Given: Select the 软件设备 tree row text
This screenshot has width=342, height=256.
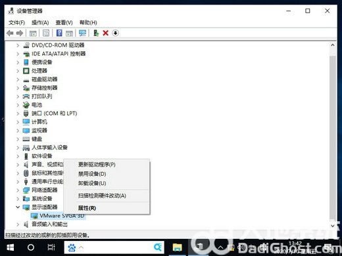Looking at the screenshot, I should click(x=42, y=156).
